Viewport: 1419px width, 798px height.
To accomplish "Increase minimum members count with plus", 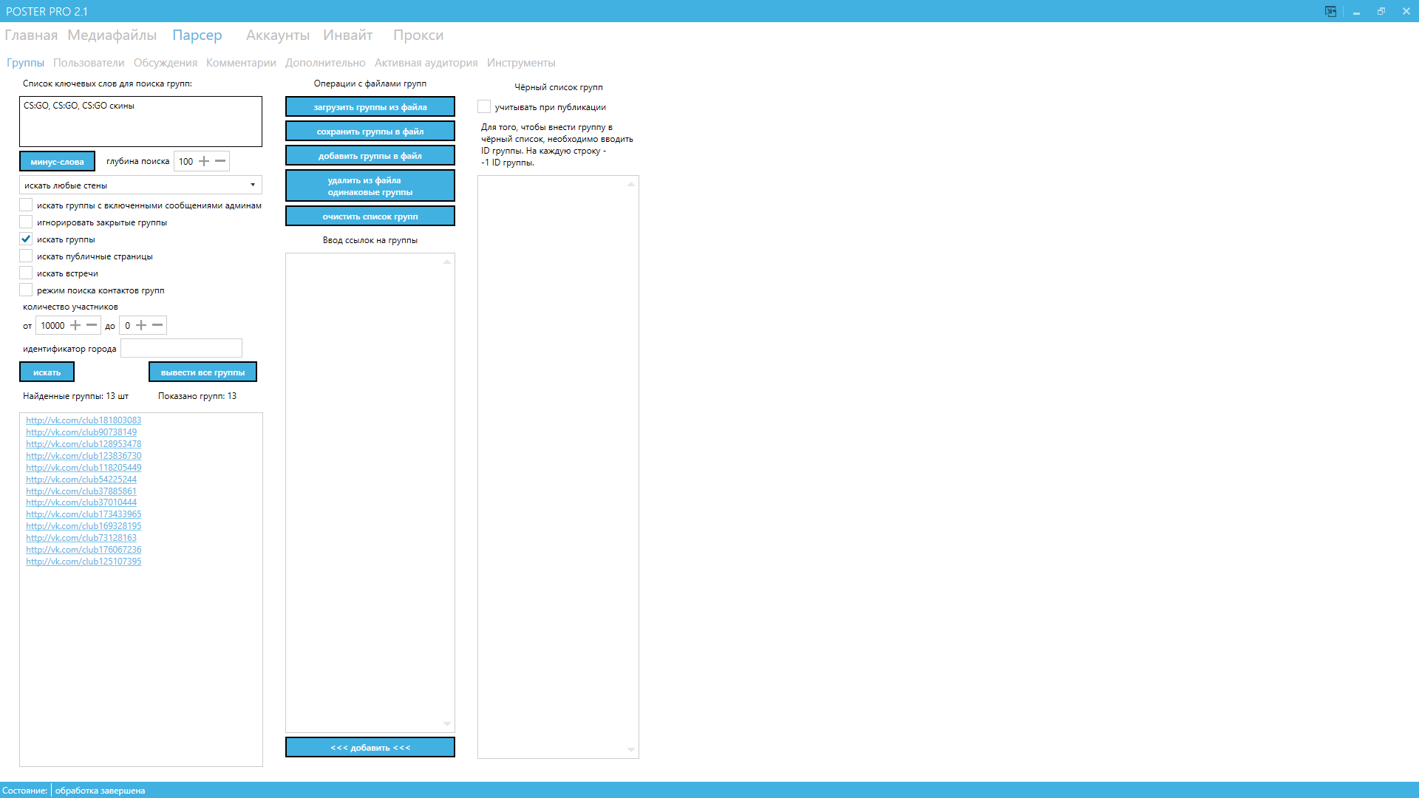I will coord(75,325).
